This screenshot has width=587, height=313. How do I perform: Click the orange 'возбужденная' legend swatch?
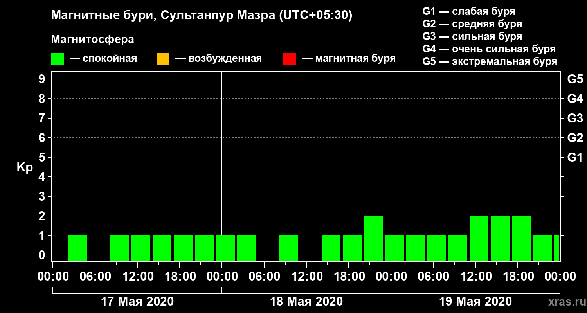click(x=163, y=59)
